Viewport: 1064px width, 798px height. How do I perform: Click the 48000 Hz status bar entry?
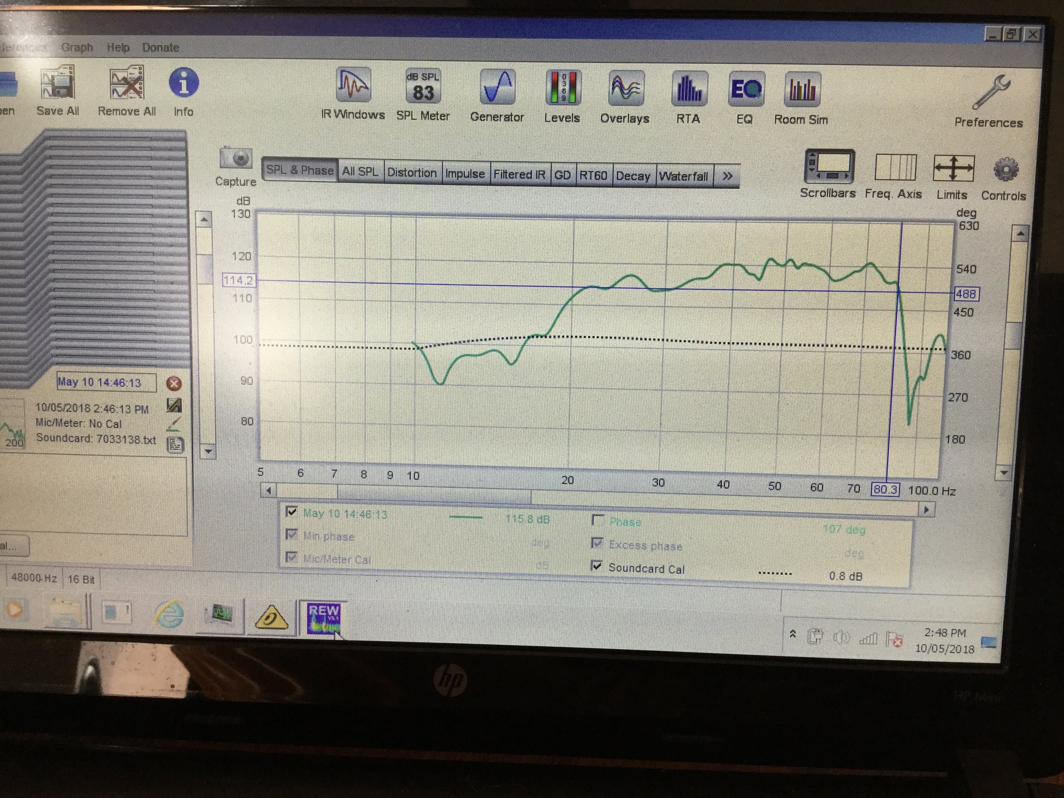(x=34, y=578)
